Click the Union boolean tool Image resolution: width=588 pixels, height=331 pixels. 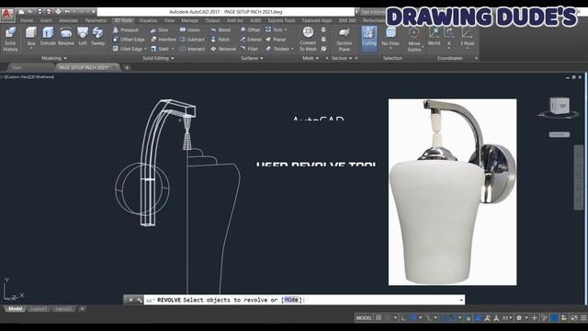(190, 29)
